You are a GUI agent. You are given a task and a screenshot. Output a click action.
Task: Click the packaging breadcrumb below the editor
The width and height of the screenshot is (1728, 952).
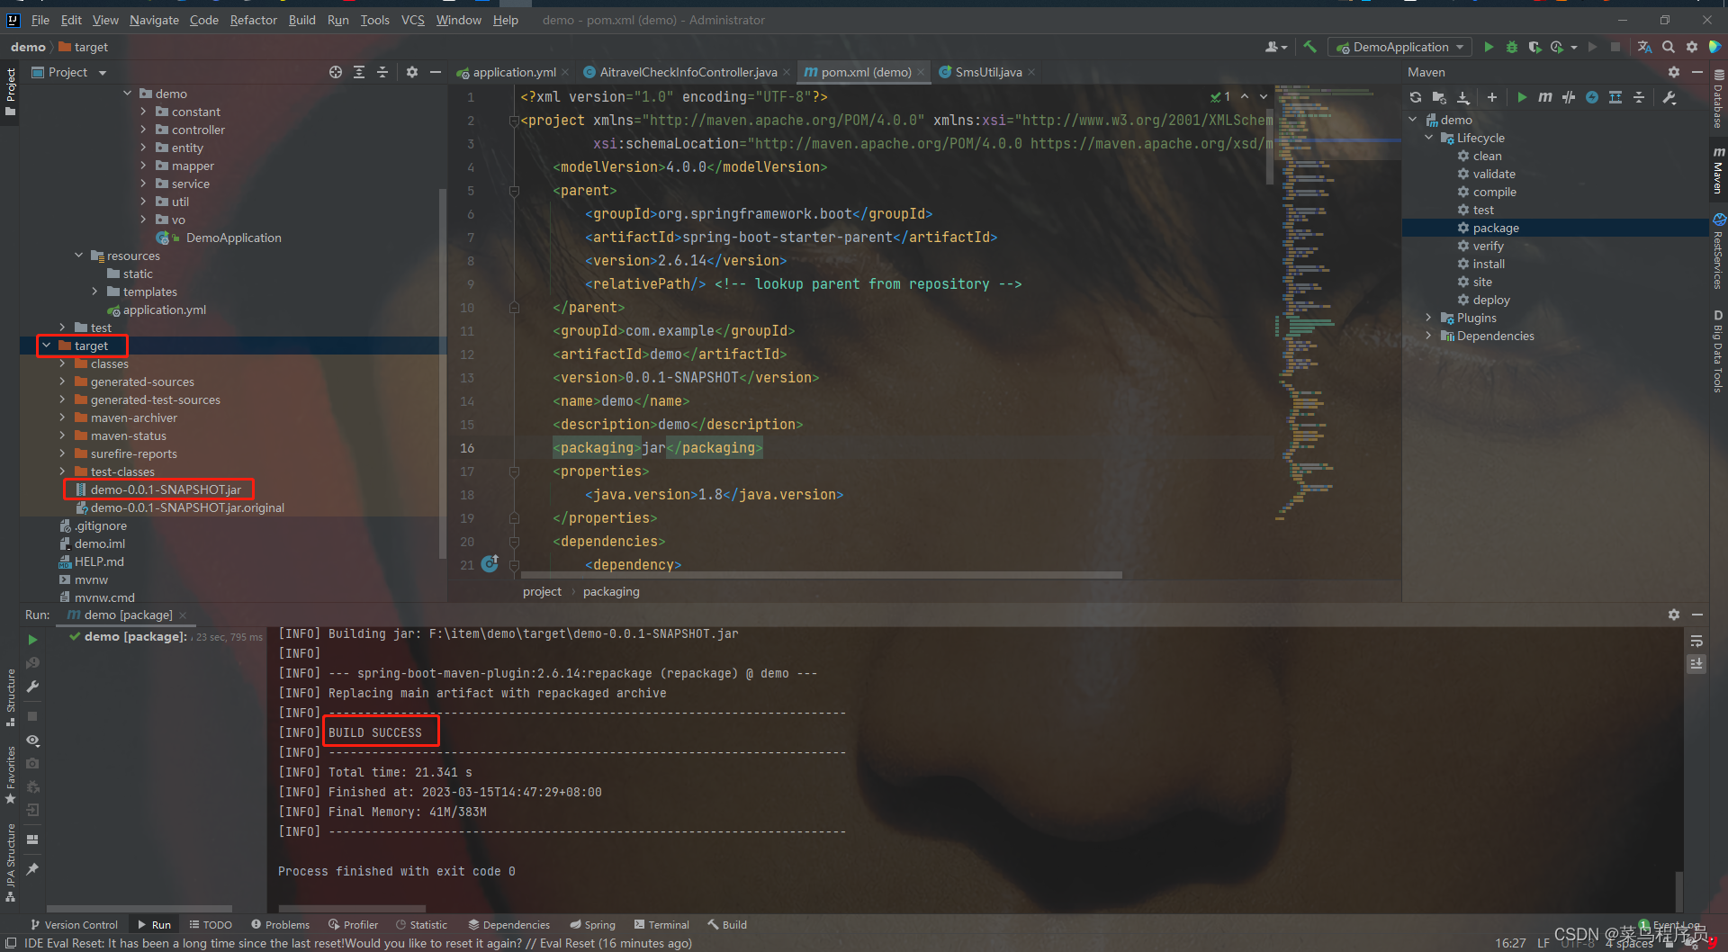[x=610, y=591]
